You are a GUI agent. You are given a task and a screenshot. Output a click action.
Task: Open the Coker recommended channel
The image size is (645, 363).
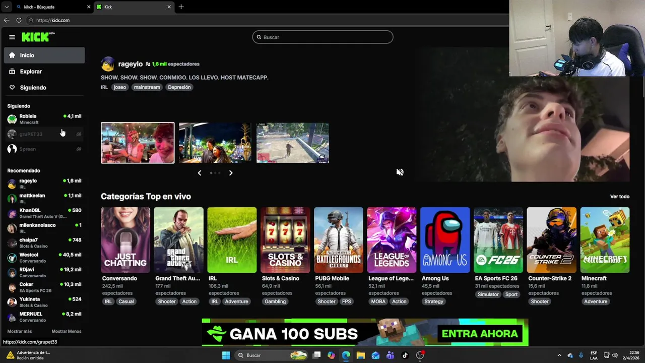coord(44,287)
